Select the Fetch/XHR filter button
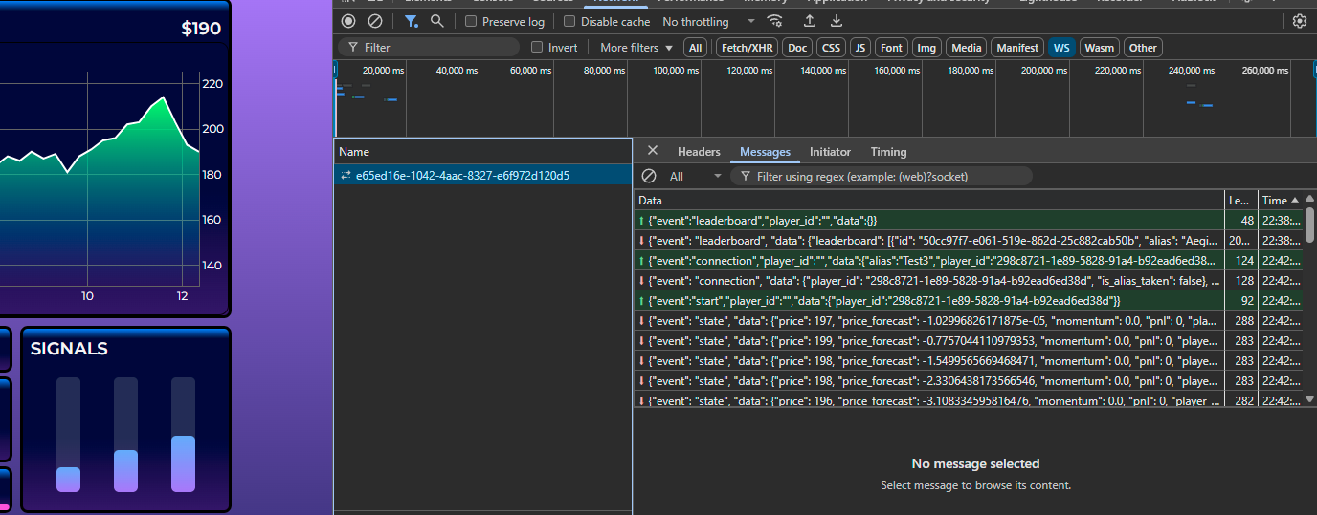The image size is (1317, 515). (x=747, y=48)
